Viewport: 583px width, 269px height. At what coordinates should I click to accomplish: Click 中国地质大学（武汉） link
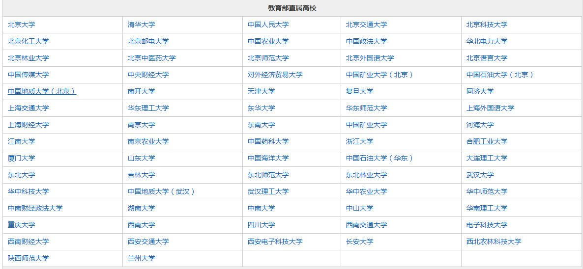[161, 192]
